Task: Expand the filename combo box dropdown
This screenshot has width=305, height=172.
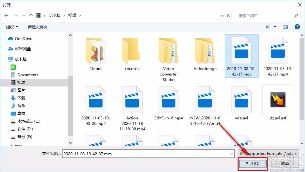Action: pos(232,154)
